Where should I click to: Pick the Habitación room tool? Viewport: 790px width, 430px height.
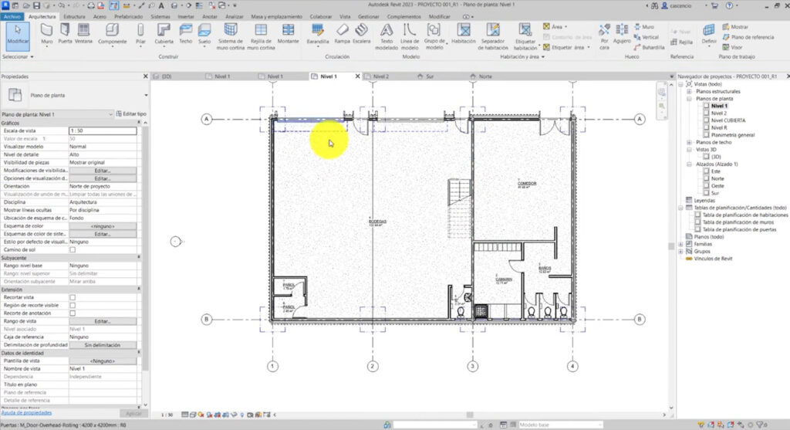464,32
